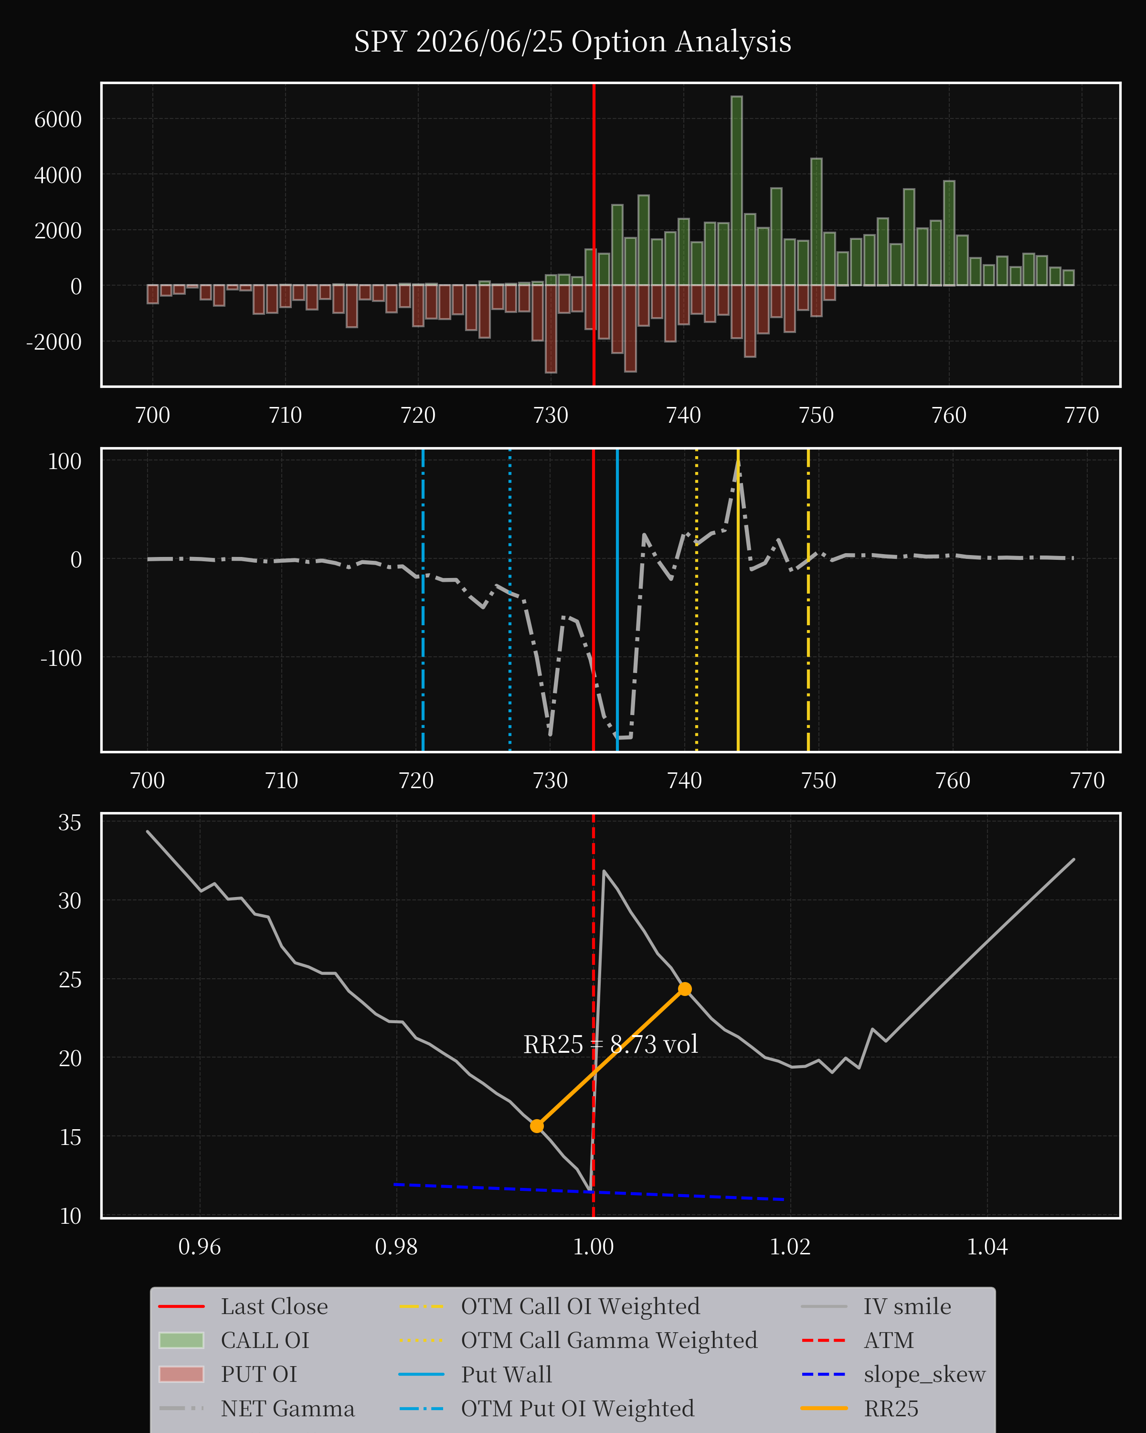Click the blue dashed slope_skew line

(x=589, y=1192)
